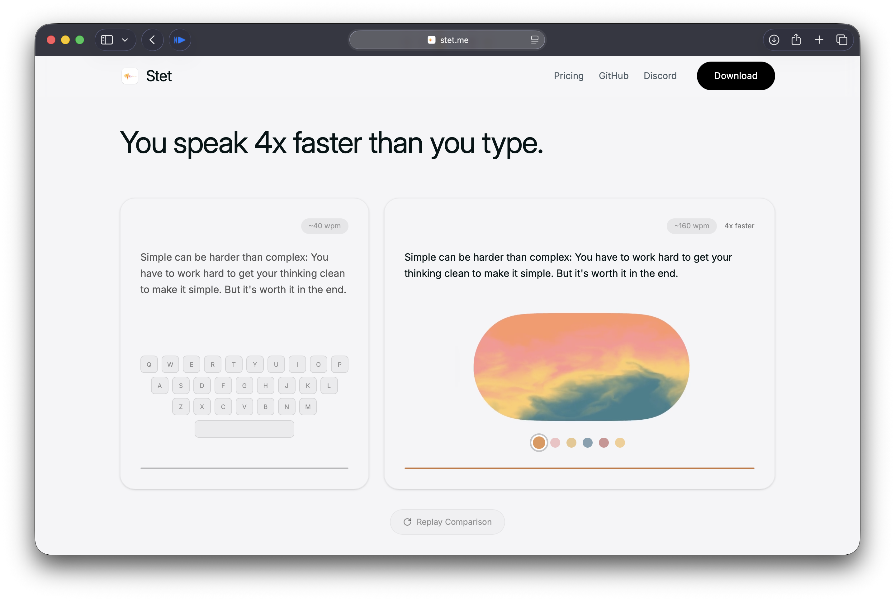The image size is (895, 601).
Task: Select the dusty rose color dot
Action: point(604,443)
